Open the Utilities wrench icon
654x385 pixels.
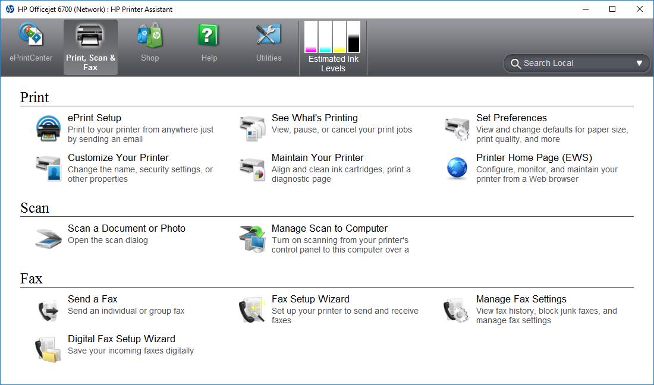tap(269, 34)
